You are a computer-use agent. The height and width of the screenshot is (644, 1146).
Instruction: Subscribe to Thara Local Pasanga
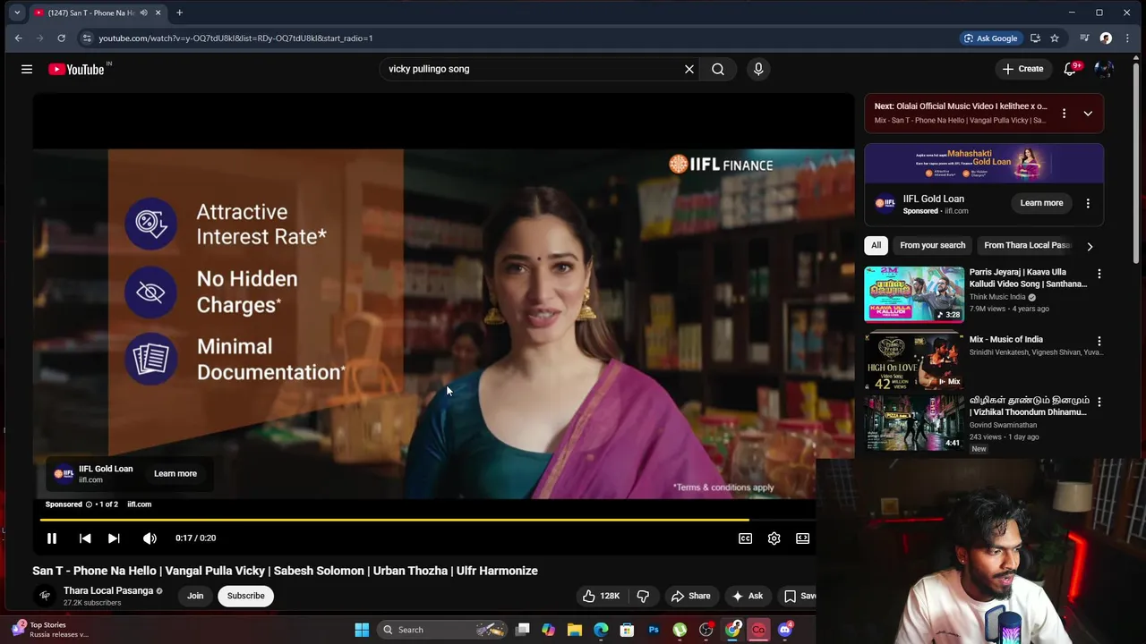(245, 596)
